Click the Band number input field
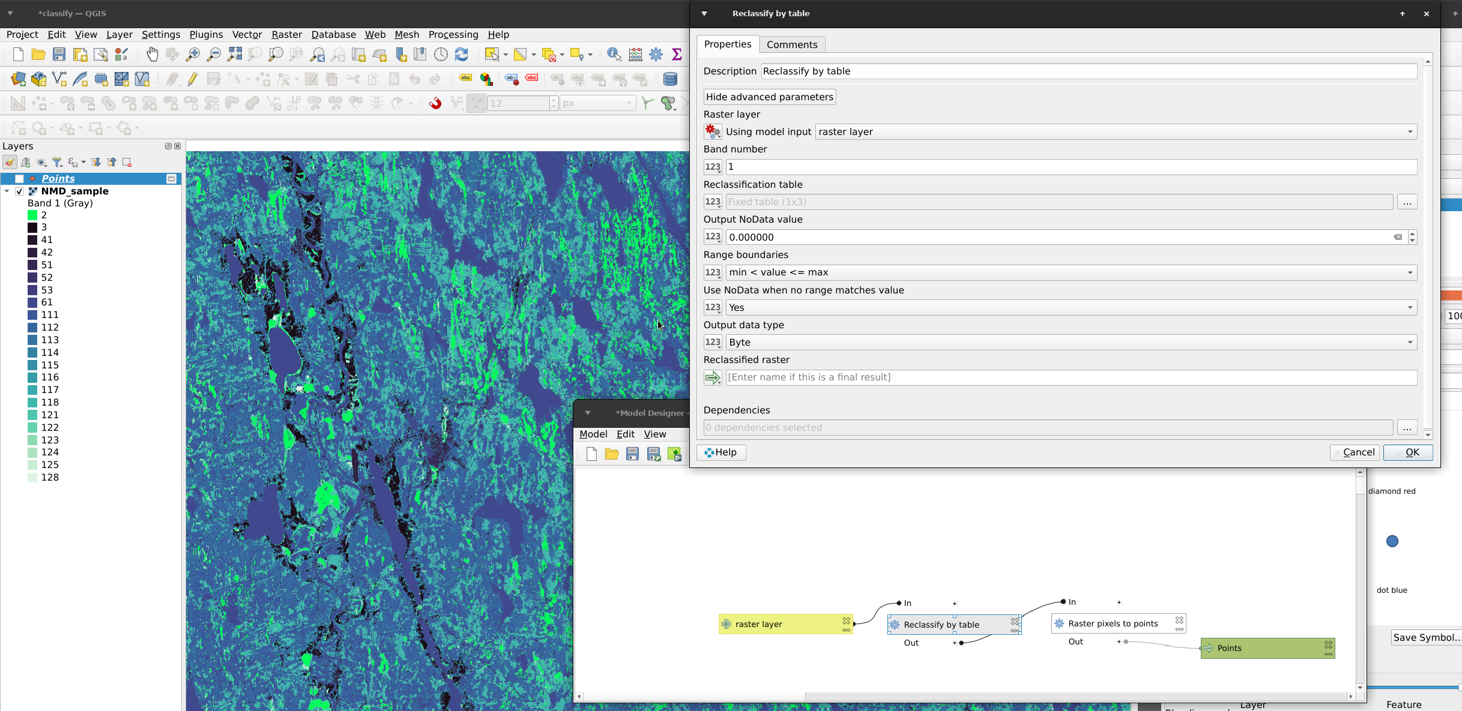The width and height of the screenshot is (1462, 711). click(1071, 167)
